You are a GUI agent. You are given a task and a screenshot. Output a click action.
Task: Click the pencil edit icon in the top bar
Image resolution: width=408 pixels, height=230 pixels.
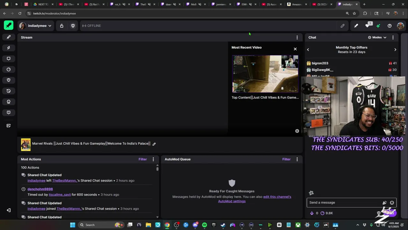343,26
